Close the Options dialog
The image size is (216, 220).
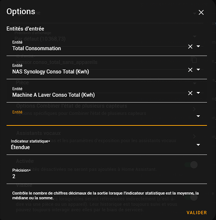pos(201,12)
